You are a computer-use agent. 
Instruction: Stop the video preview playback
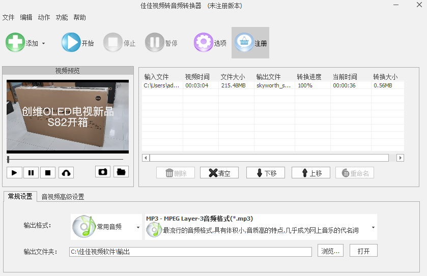point(48,173)
